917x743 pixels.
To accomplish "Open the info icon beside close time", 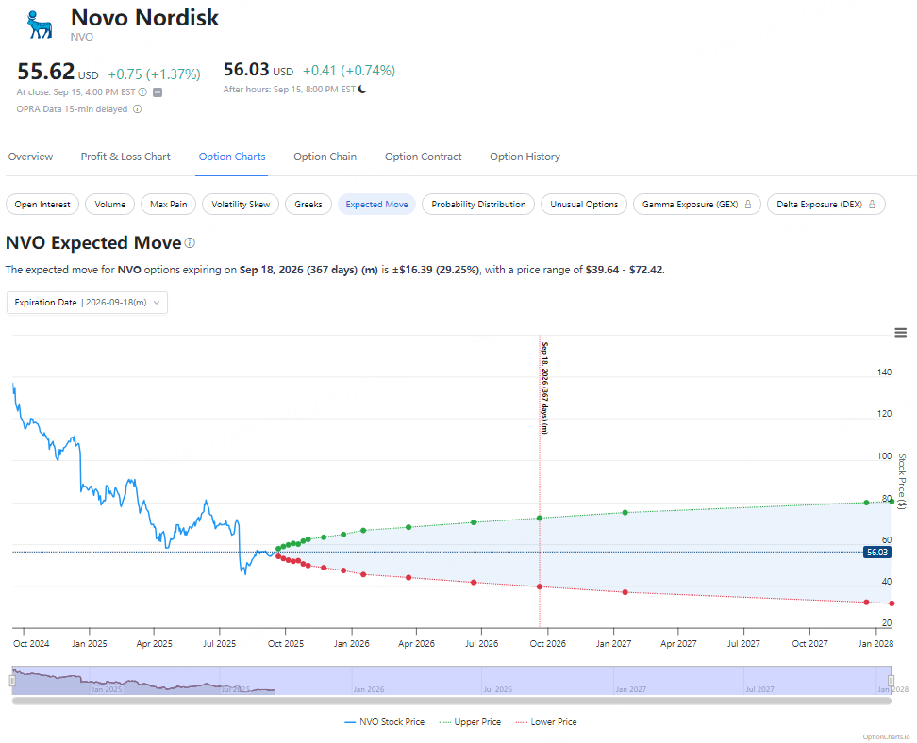I will [x=142, y=91].
